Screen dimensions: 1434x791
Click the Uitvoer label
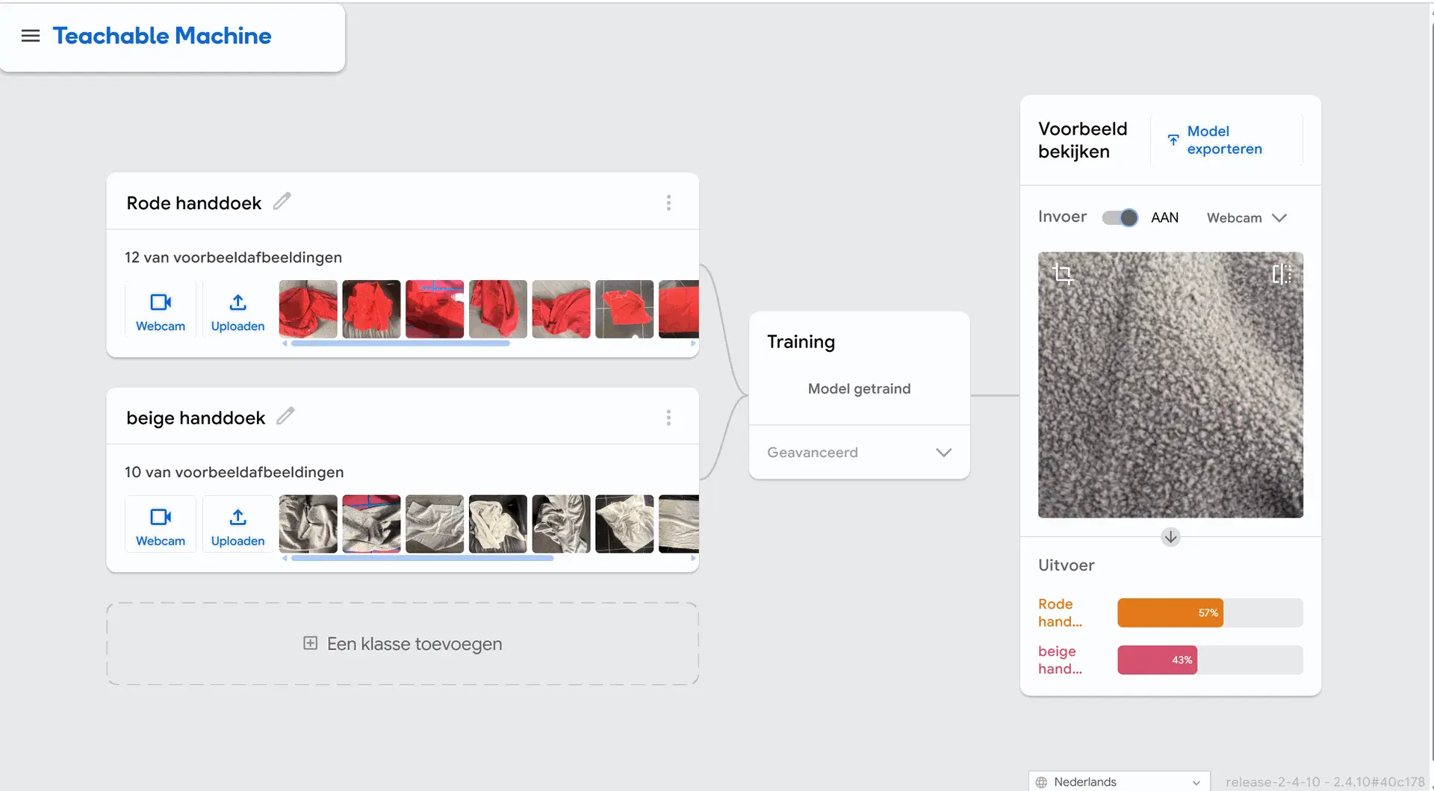(x=1066, y=565)
